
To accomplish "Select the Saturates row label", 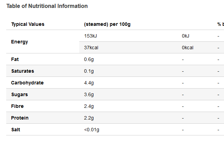I will (x=22, y=71).
